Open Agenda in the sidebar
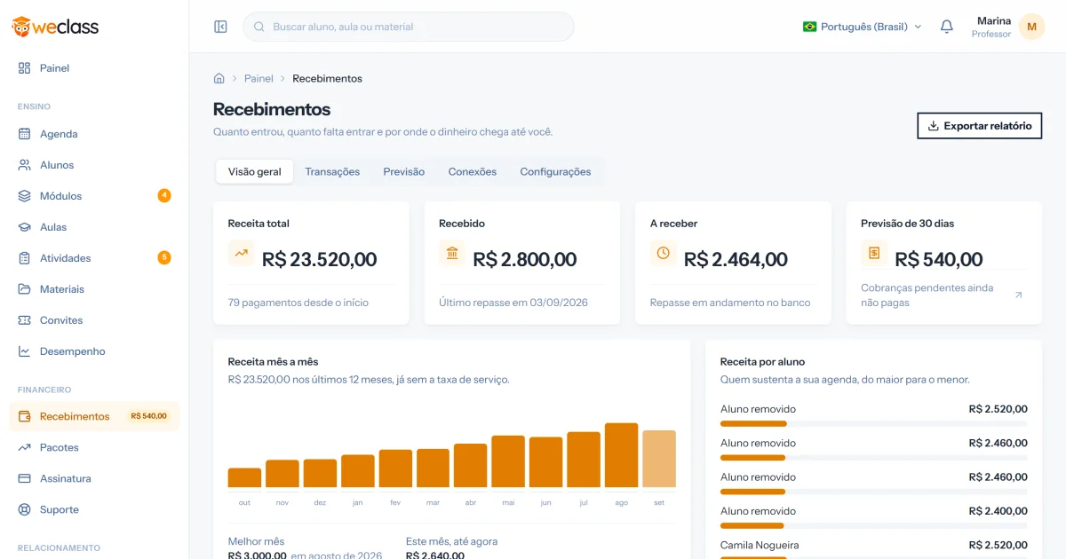The image size is (1066, 559). point(94,134)
